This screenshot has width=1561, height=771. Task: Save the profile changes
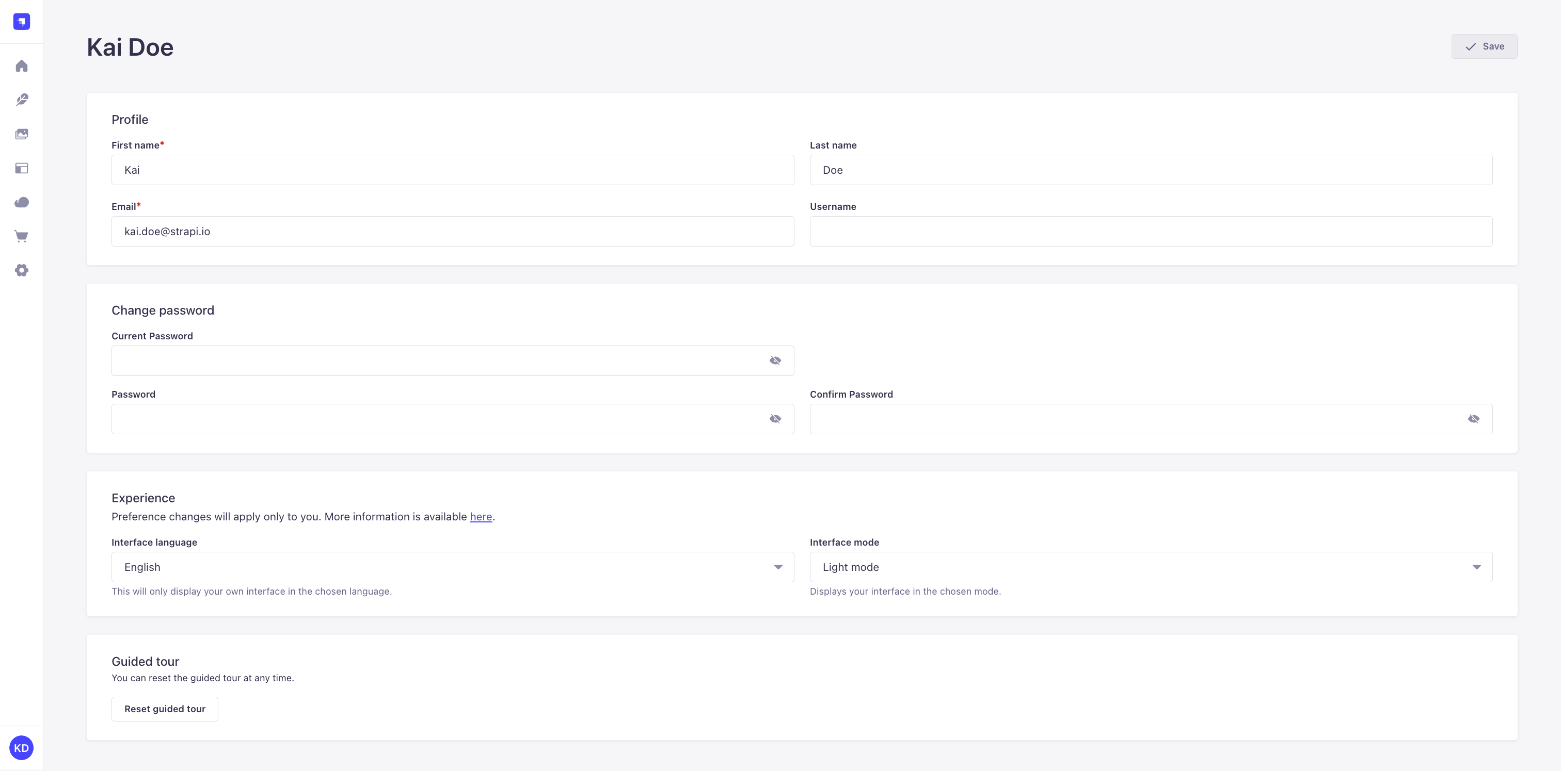pos(1484,46)
